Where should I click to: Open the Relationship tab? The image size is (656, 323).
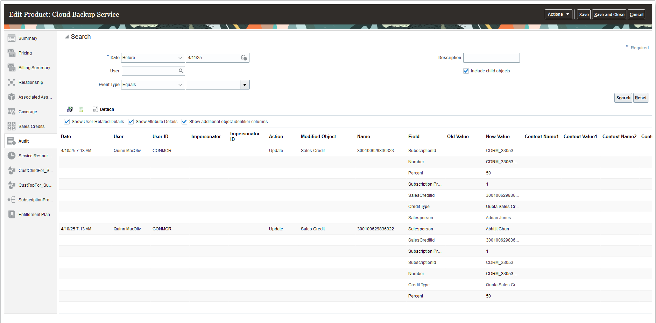pyautogui.click(x=31, y=82)
